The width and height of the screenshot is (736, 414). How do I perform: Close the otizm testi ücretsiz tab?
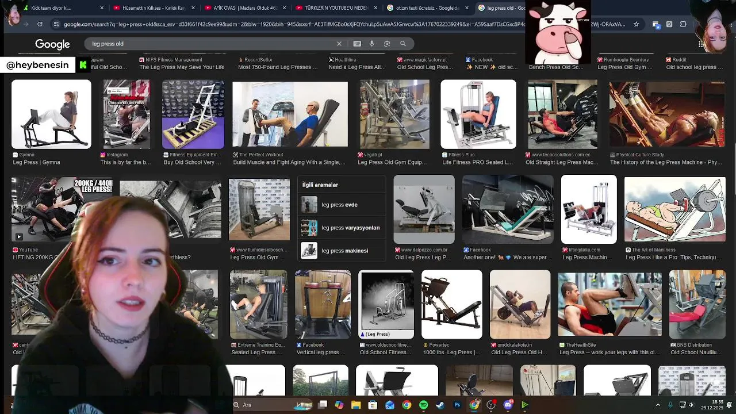[466, 8]
